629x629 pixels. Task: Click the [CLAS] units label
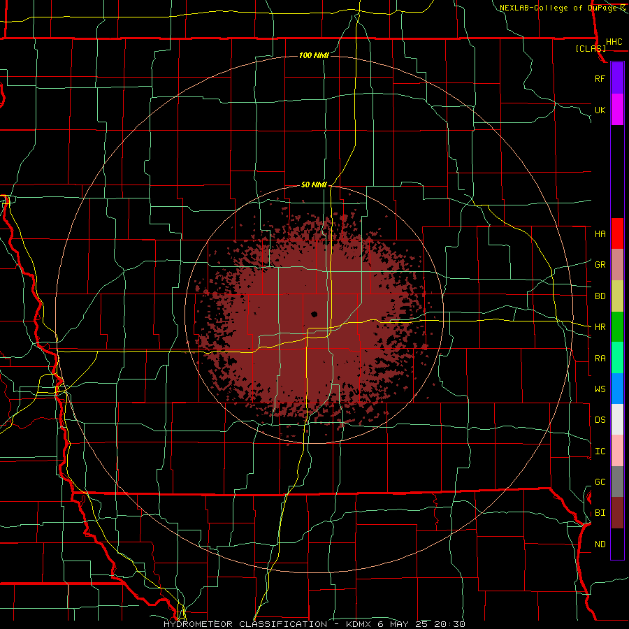(x=591, y=48)
